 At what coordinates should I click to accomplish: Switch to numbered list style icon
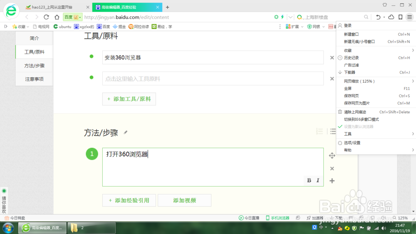pos(319,131)
